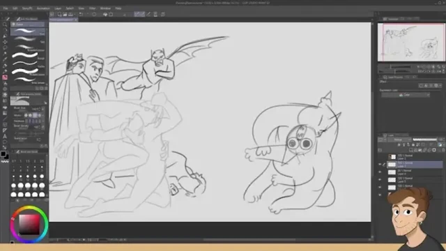This screenshot has height=251, width=446.
Task: Select the Auto select wand tool
Action: [5, 54]
